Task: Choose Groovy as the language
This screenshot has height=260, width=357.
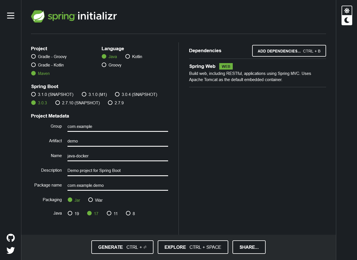Action: (112, 65)
